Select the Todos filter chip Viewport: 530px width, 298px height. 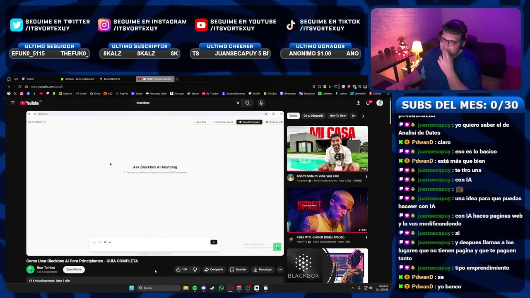pos(293,116)
